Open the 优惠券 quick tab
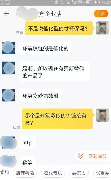 (102, 173)
